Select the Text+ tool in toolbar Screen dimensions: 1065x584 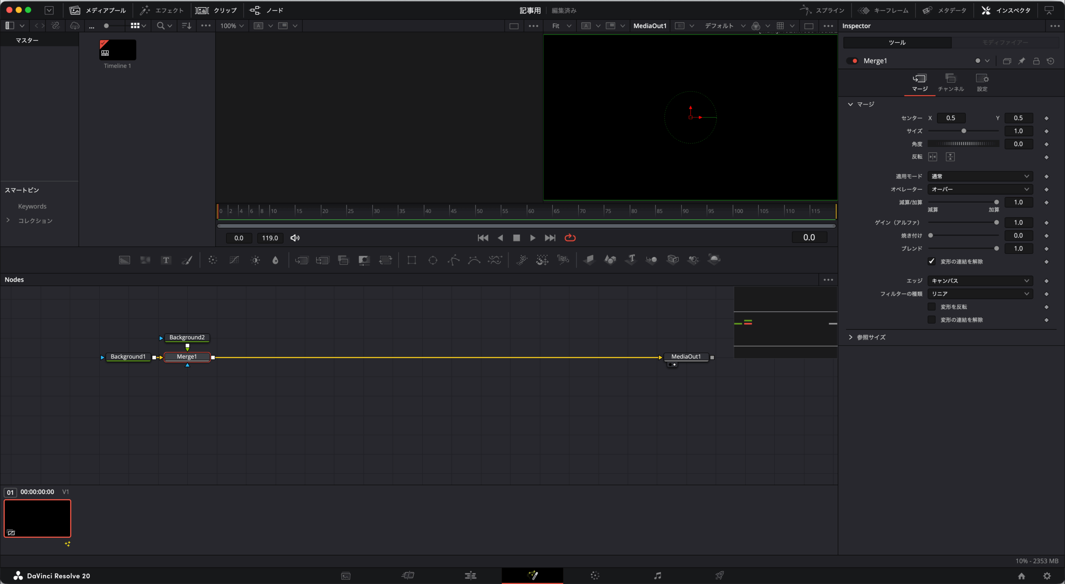point(166,260)
